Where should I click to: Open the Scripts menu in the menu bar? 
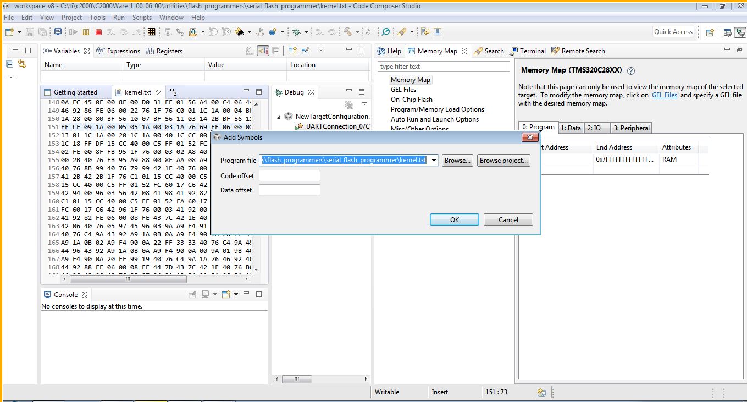coord(142,17)
